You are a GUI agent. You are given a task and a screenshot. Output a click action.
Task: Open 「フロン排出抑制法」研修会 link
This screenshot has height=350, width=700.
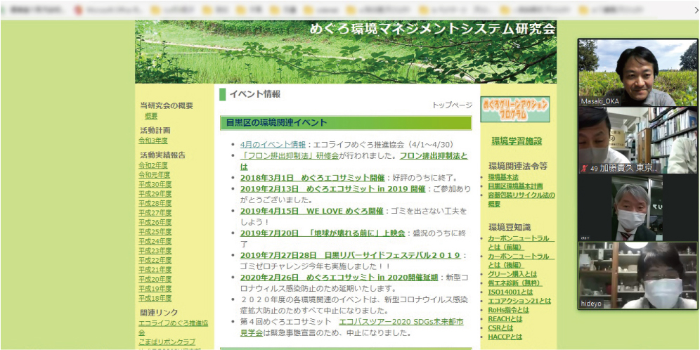[290, 156]
